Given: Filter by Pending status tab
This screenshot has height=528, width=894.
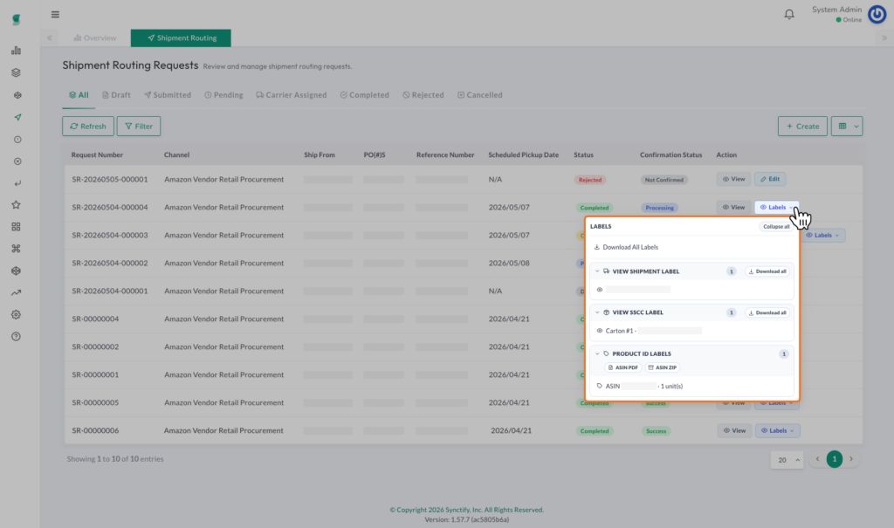Looking at the screenshot, I should (x=223, y=95).
